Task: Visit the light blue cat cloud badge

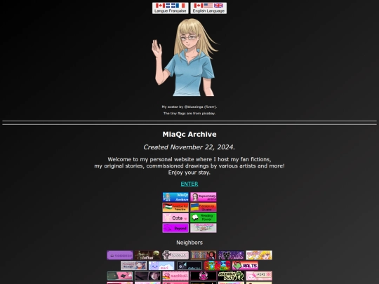Action: pyautogui.click(x=161, y=265)
